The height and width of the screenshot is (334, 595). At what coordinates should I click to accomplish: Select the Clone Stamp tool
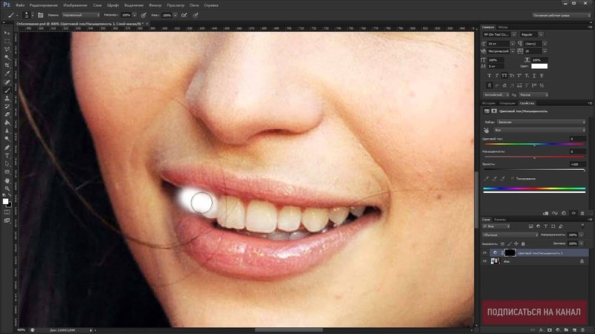[x=7, y=97]
